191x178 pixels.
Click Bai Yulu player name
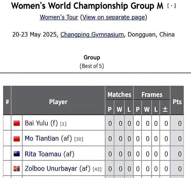coord(36,123)
